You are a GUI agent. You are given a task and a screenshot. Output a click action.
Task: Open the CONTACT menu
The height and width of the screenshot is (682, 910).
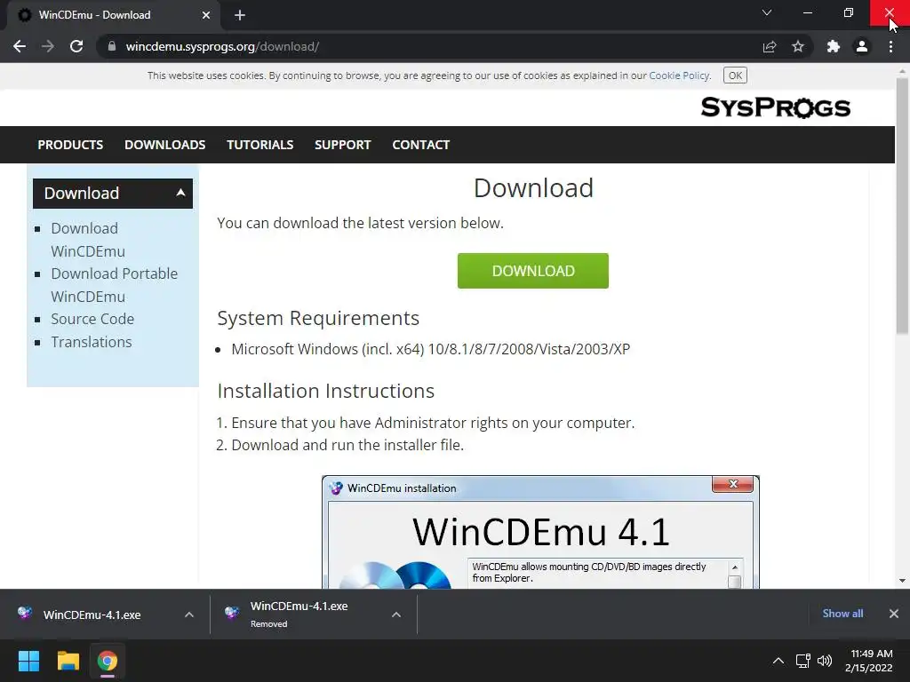tap(420, 145)
